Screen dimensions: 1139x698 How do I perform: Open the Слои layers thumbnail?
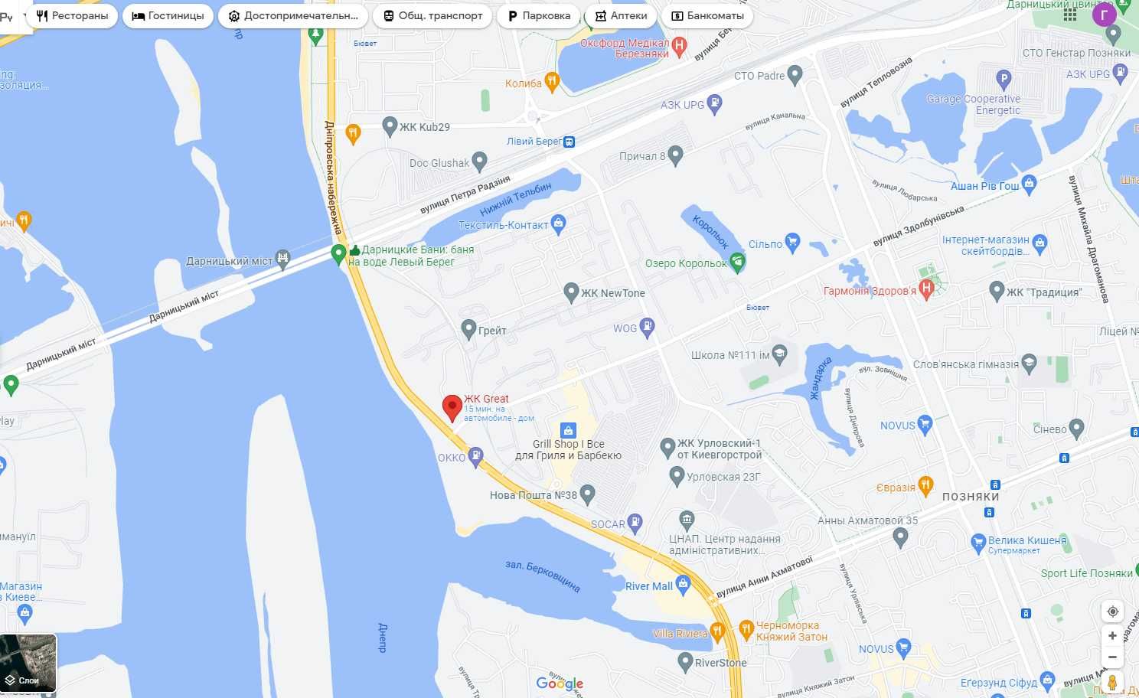[28, 663]
